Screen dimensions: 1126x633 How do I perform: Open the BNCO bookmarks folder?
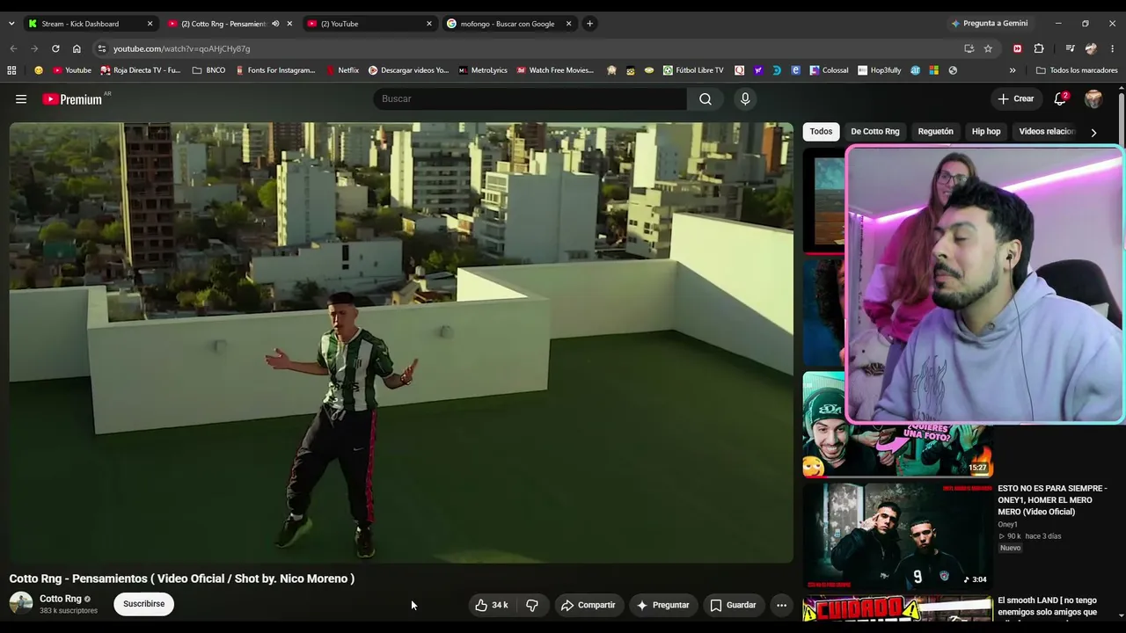coord(208,70)
